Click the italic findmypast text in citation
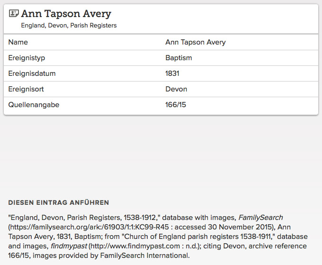322x265 pixels. (69, 246)
